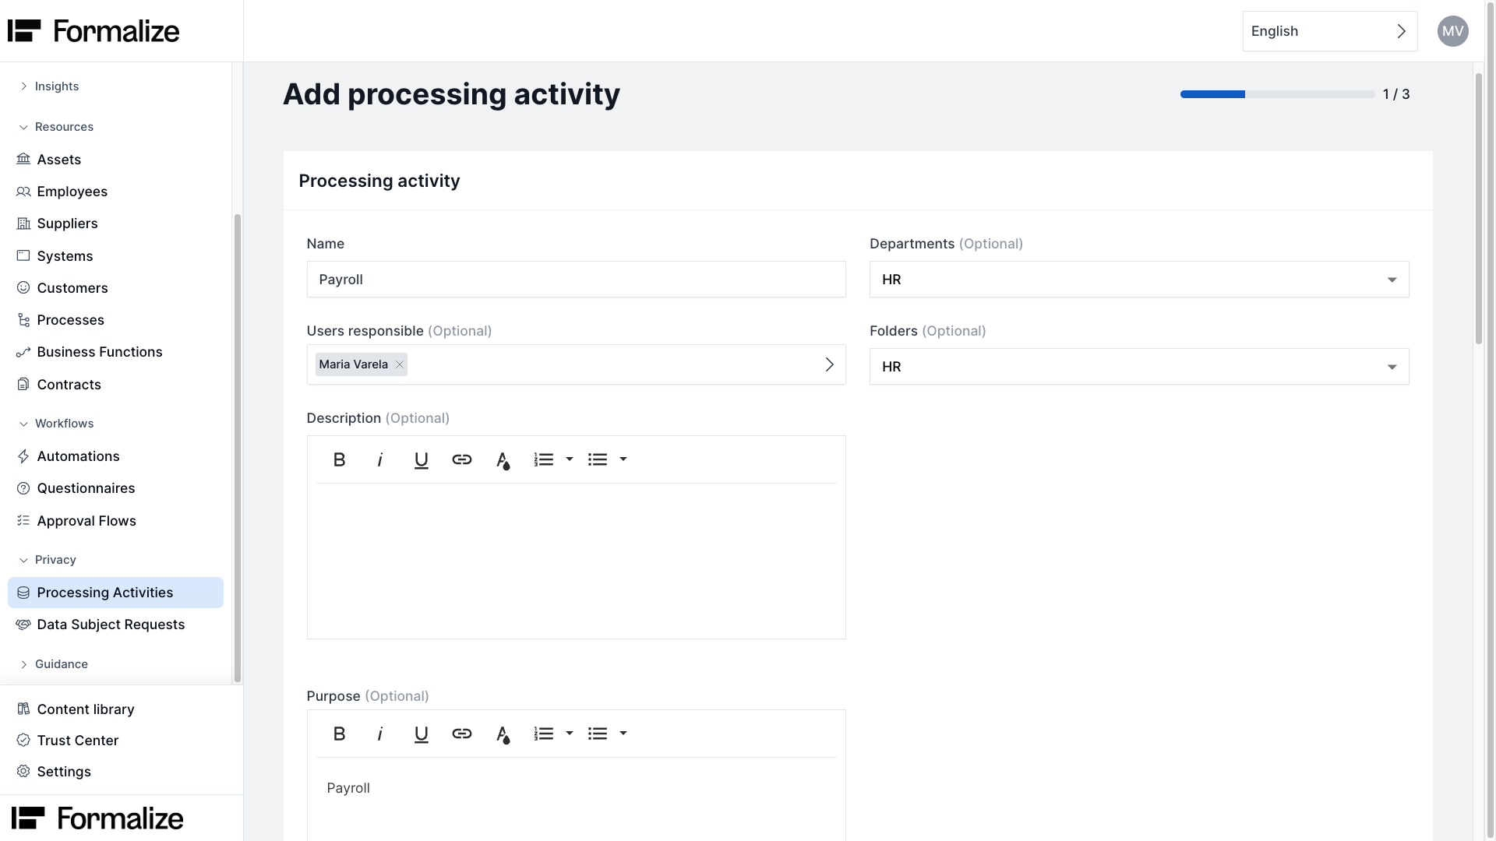This screenshot has width=1496, height=841.
Task: Edit the Name field containing Payroll
Action: coord(576,279)
